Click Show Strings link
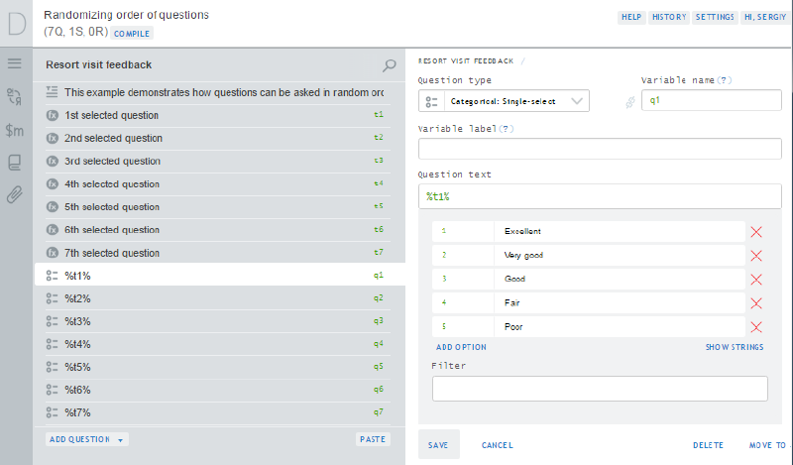The height and width of the screenshot is (465, 793). pos(734,347)
